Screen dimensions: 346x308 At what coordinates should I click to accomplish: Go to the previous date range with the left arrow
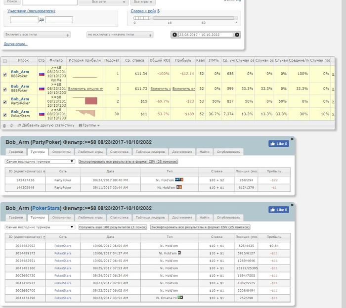tap(174, 35)
